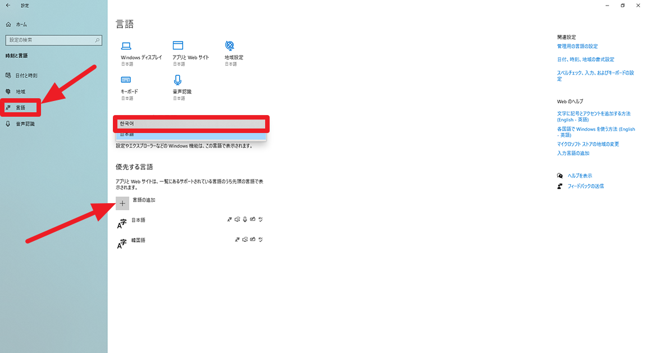
Task: Open スペルチェック、入力、およびキーボードの設定 link
Action: coord(595,76)
